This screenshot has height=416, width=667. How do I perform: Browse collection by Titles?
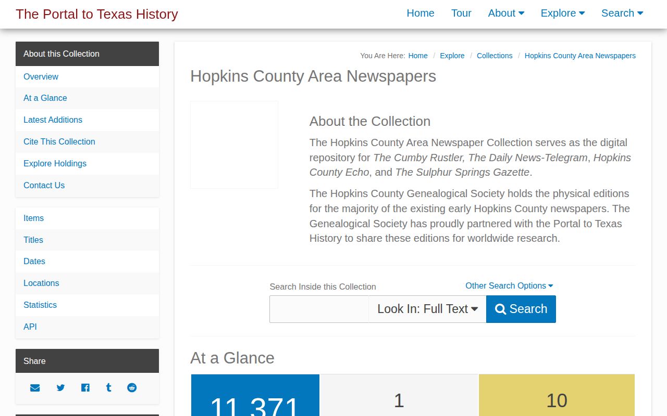(x=87, y=240)
